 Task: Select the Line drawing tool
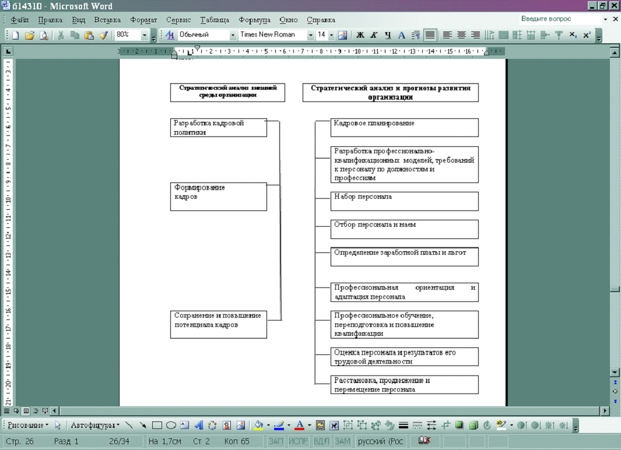[x=129, y=425]
